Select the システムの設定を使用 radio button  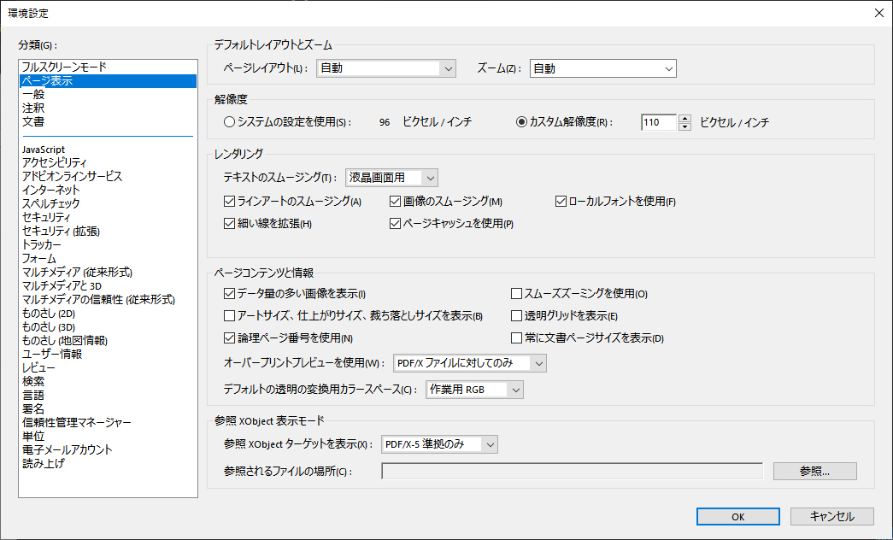pos(228,120)
